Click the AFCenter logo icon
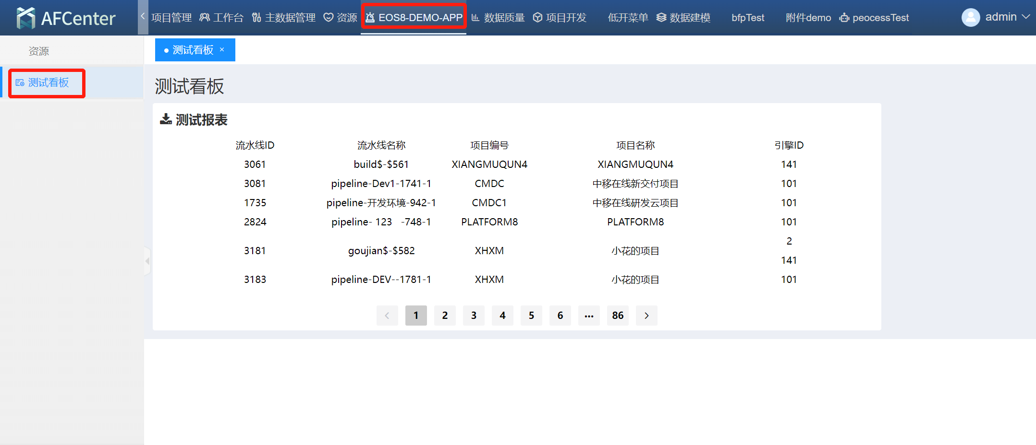1036x445 pixels. point(25,18)
